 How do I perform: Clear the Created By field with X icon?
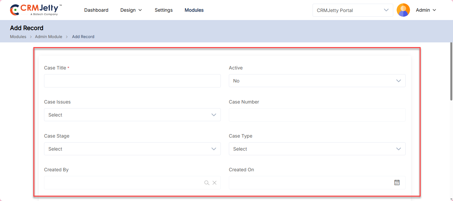[x=214, y=183]
